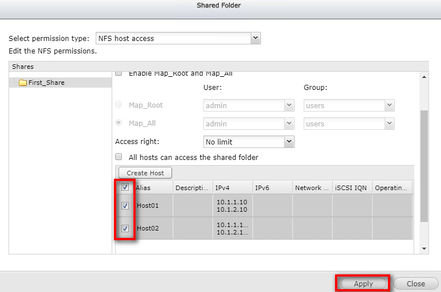This screenshot has width=441, height=292.
Task: Click the First_Share folder icon
Action: [x=23, y=83]
